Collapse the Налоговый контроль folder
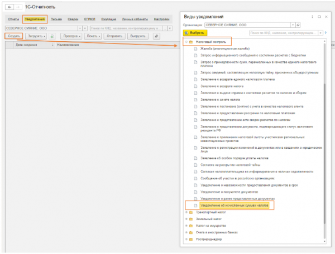The height and width of the screenshot is (254, 335). coord(186,42)
